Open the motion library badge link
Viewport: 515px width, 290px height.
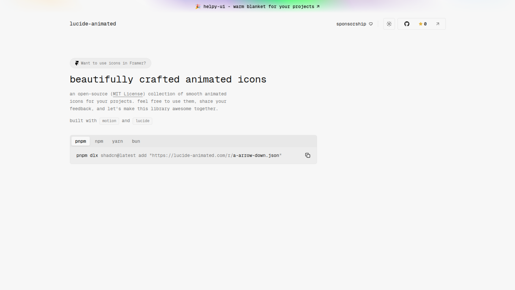click(109, 121)
